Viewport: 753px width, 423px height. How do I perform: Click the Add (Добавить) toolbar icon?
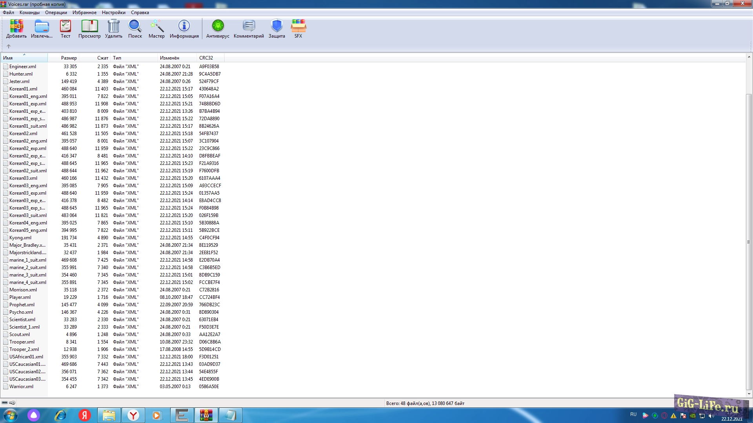[x=16, y=29]
